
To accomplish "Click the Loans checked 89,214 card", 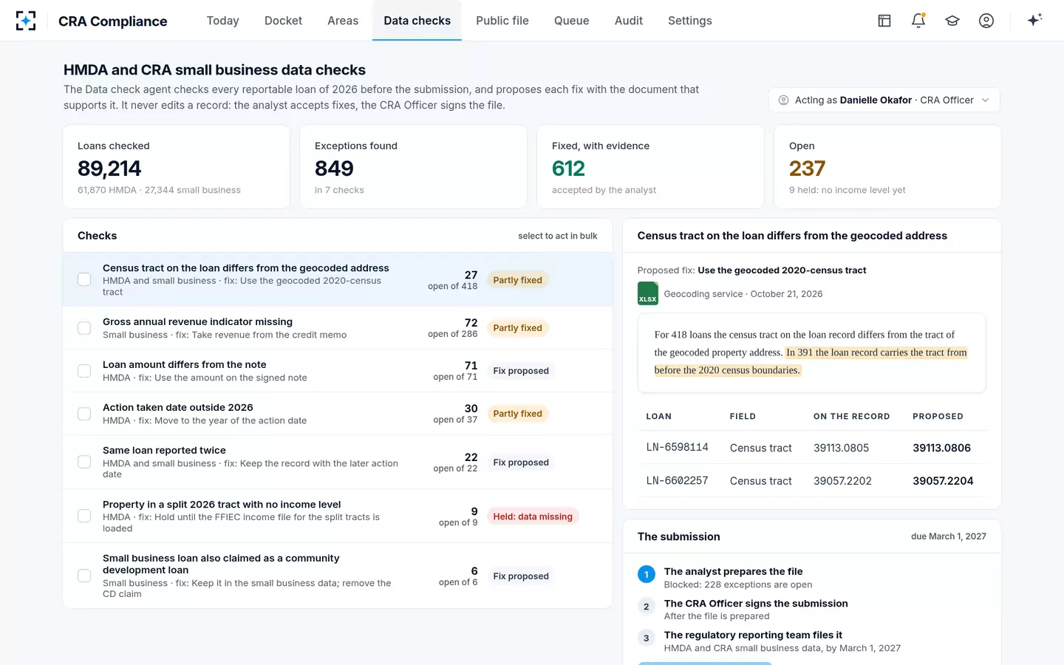I will tap(176, 167).
